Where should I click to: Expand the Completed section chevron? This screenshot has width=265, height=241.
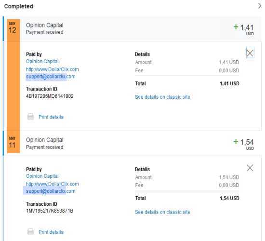click(260, 6)
